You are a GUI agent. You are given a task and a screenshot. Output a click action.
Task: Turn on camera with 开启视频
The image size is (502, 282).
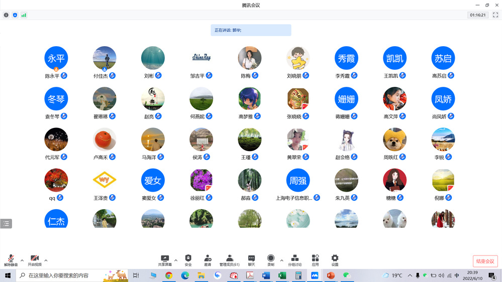tap(35, 259)
